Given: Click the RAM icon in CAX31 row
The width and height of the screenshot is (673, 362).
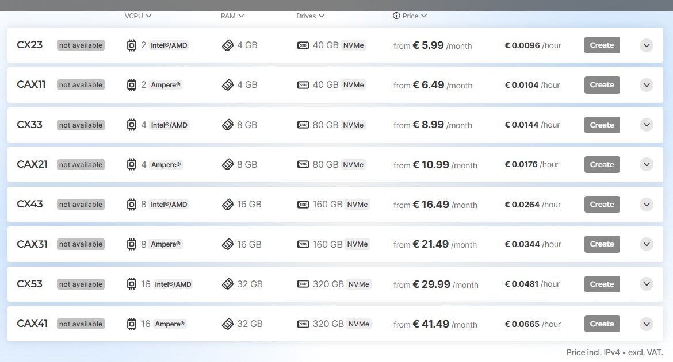Looking at the screenshot, I should pos(227,244).
